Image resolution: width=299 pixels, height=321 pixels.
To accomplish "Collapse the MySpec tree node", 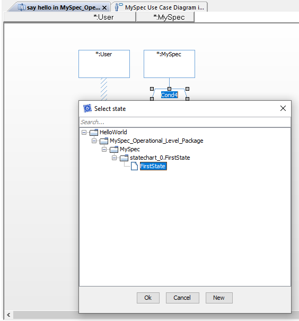I will click(x=104, y=149).
